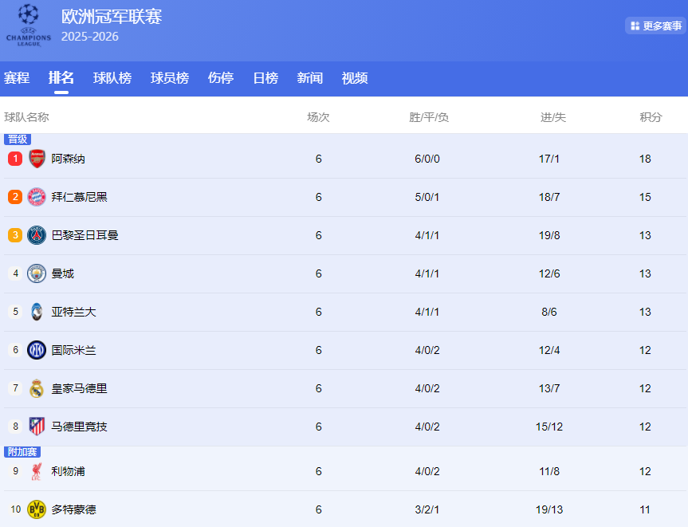Screen dimensions: 688x527
Task: Open team 利物浦
Action: [x=68, y=471]
